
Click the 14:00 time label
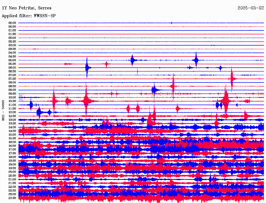pos(12,127)
